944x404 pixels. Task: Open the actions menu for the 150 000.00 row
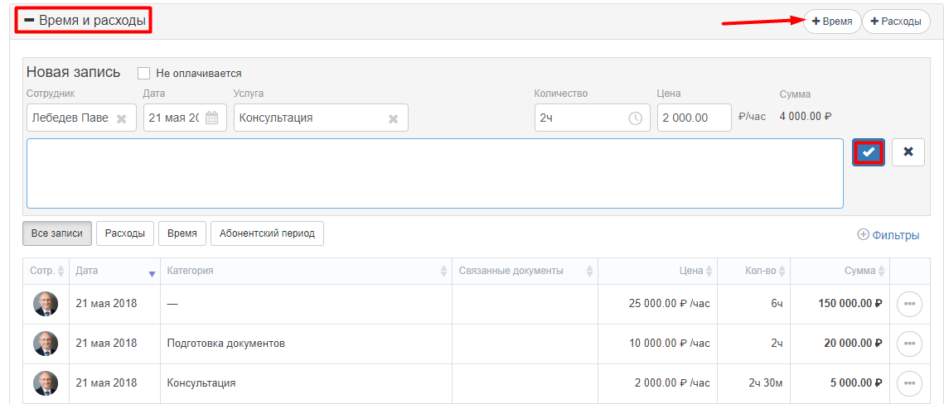point(909,304)
